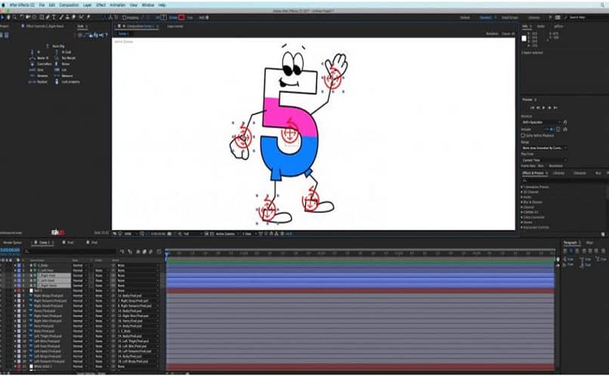609x376 pixels.
Task: Select the Puppet Pin tool
Action: pyautogui.click(x=88, y=17)
